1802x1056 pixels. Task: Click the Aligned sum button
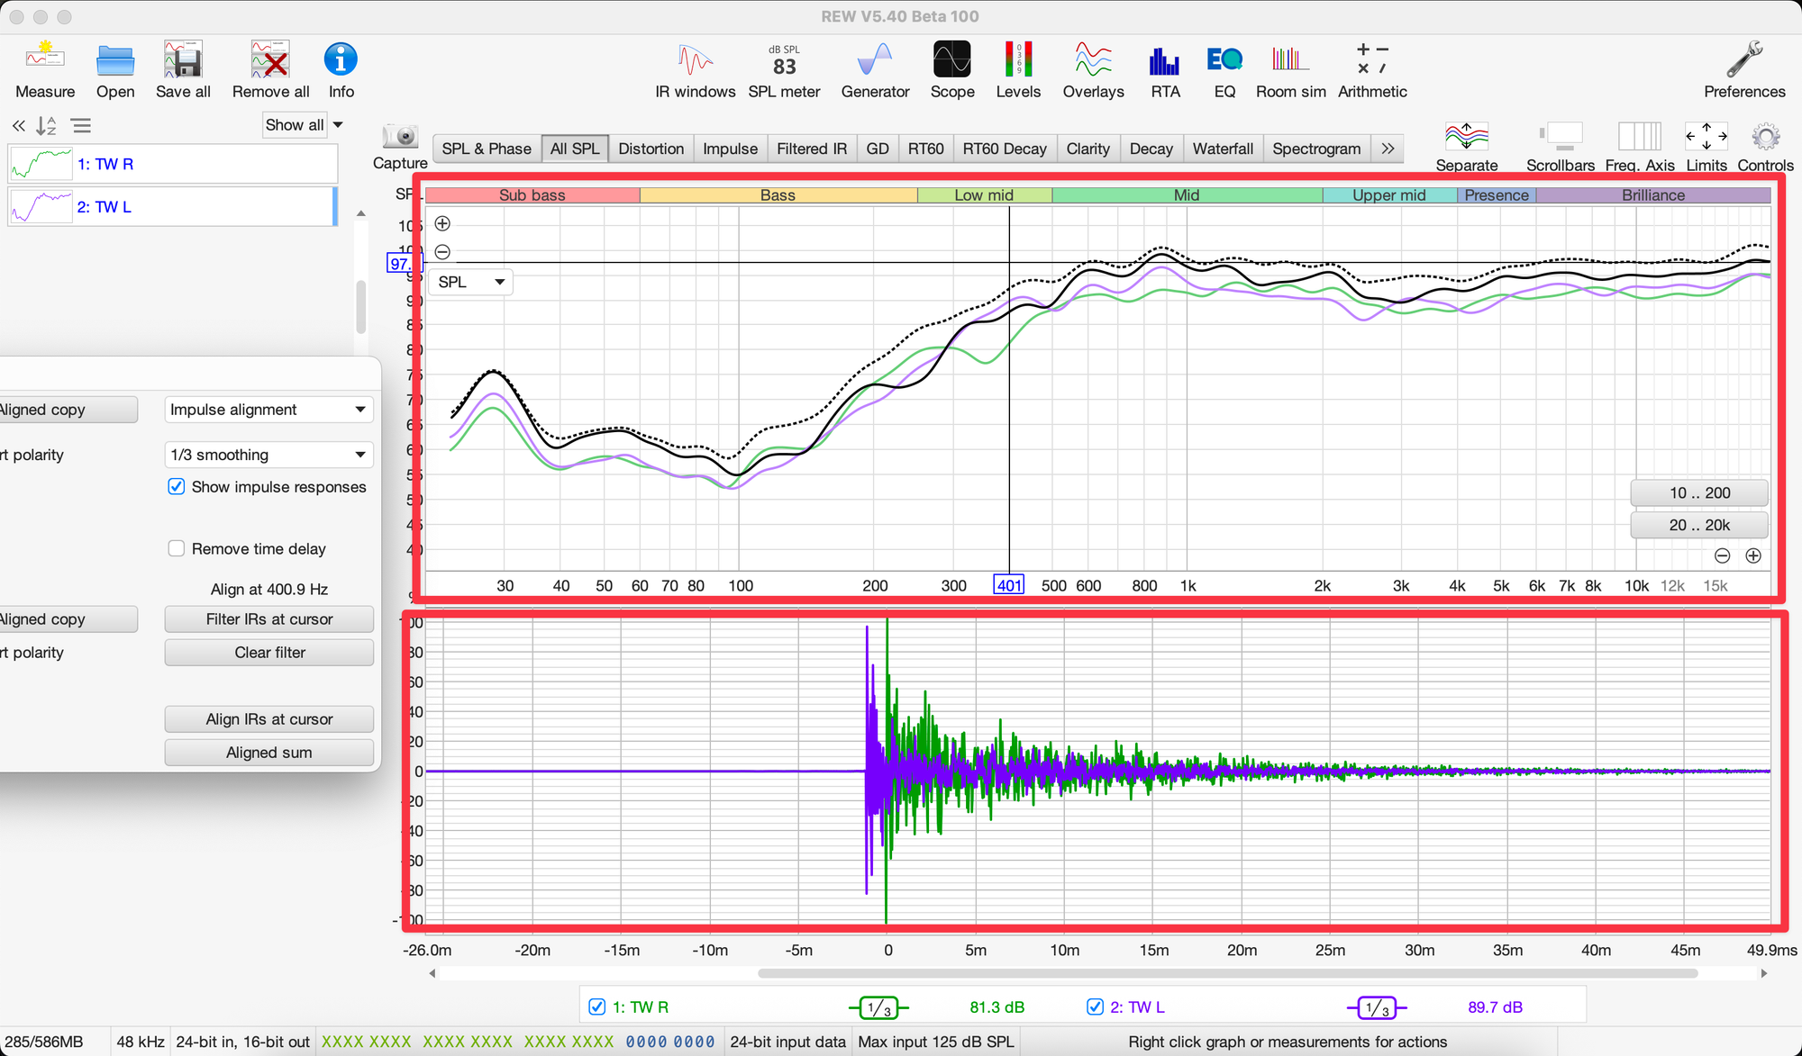268,753
